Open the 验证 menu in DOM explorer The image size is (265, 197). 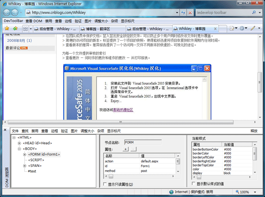64,131
